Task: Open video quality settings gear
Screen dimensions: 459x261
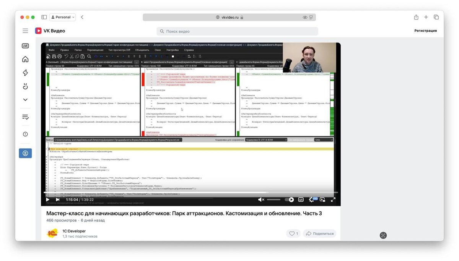Action: coord(312,199)
